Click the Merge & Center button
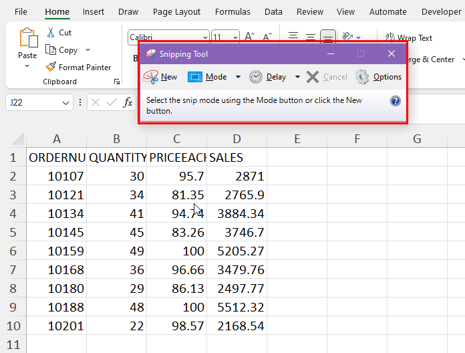This screenshot has height=353, width=465. tap(432, 60)
